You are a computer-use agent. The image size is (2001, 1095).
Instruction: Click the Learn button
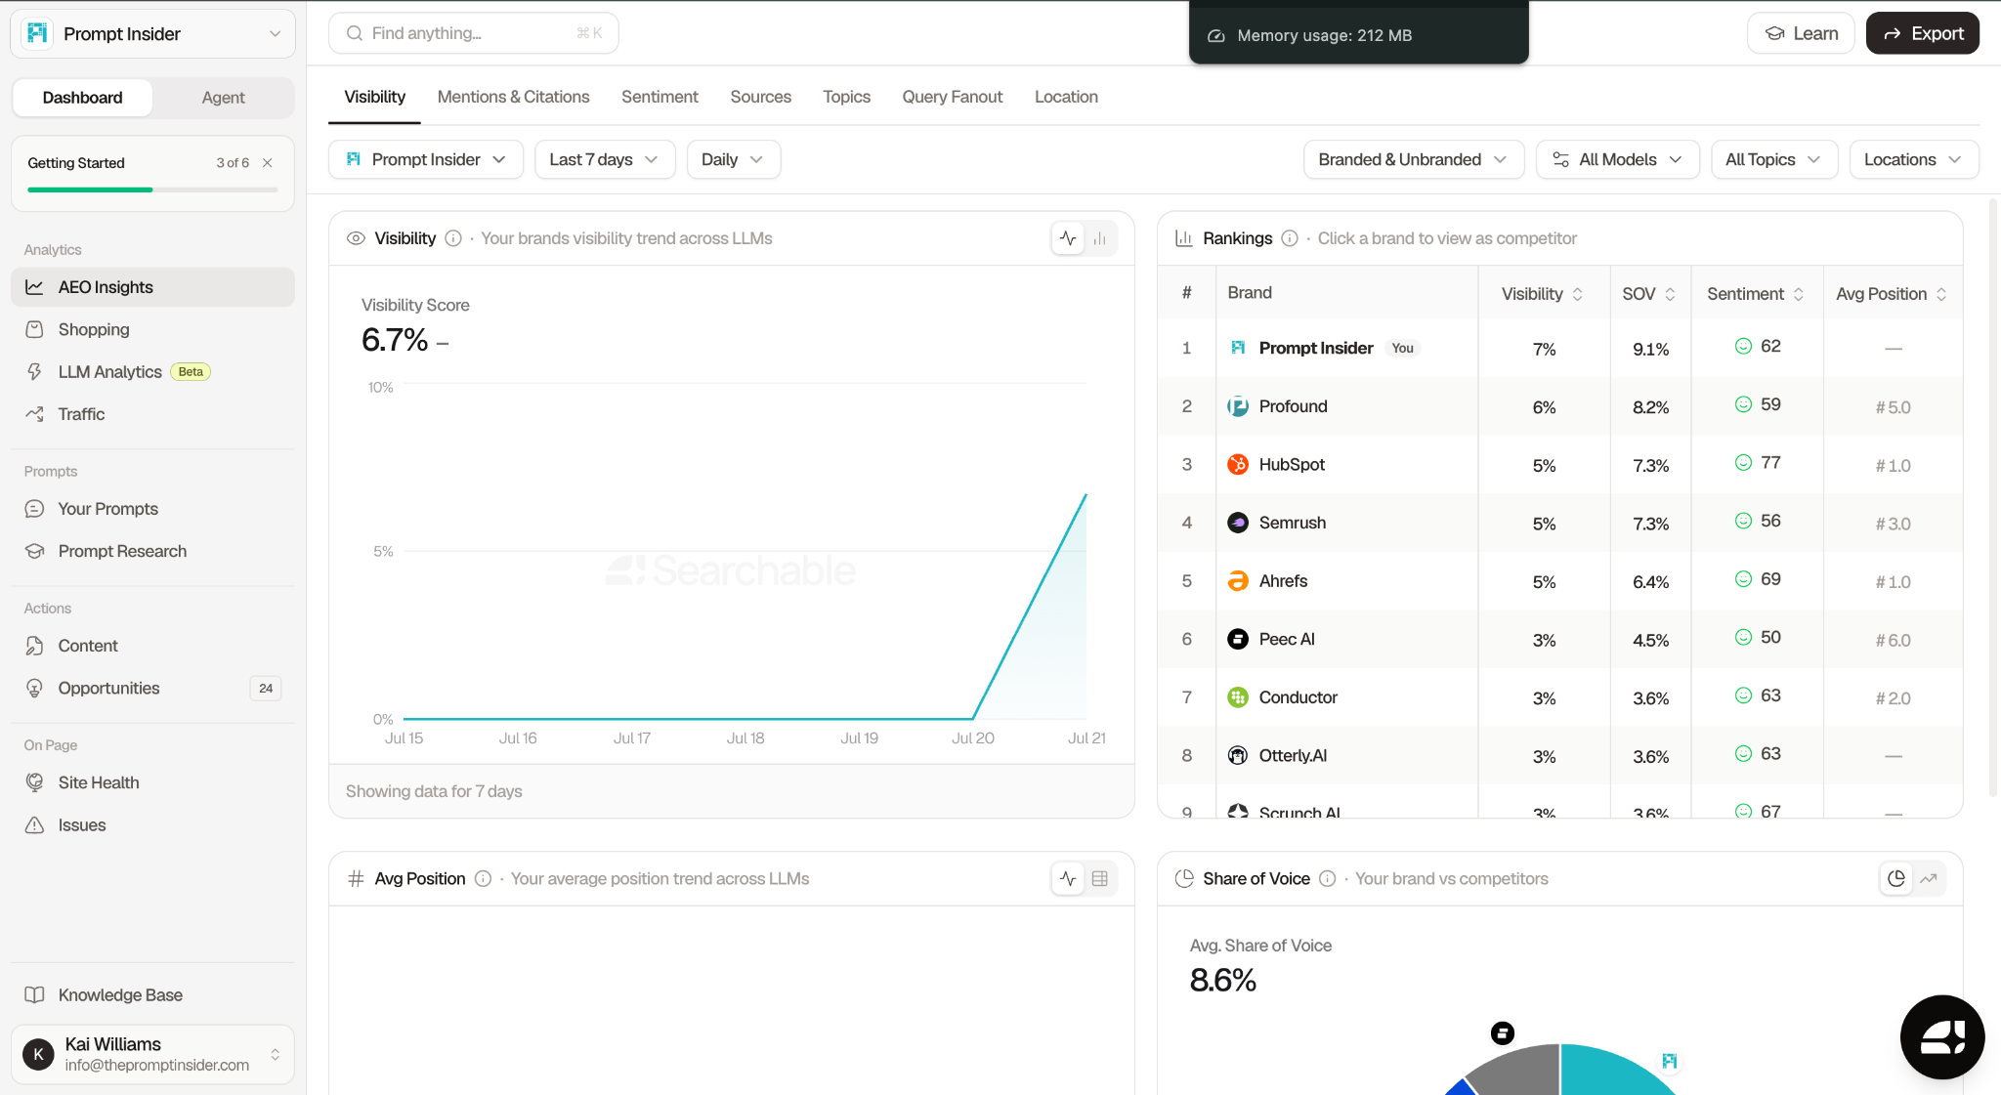pos(1801,33)
